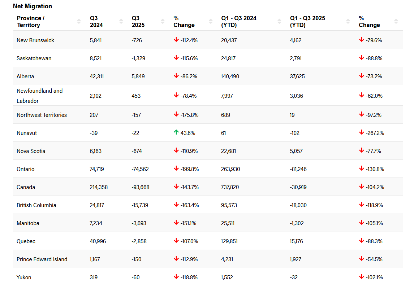Click the sort icon beside Q1 - Q3 2024 (YTD)
This screenshot has width=414, height=289.
point(279,21)
